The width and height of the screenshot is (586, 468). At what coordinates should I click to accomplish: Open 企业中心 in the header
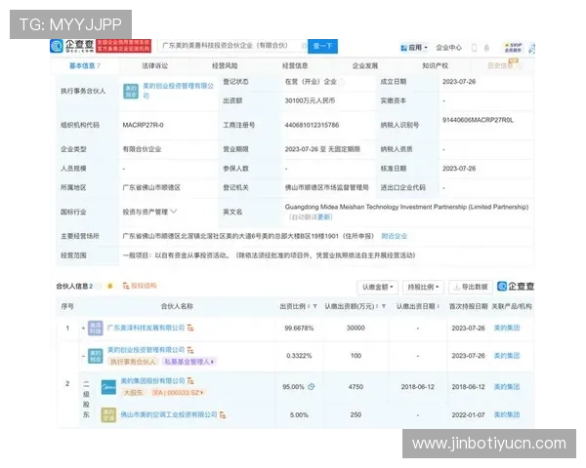449,48
